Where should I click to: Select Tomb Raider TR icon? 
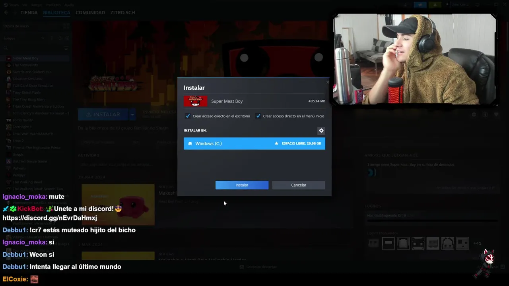point(9,120)
